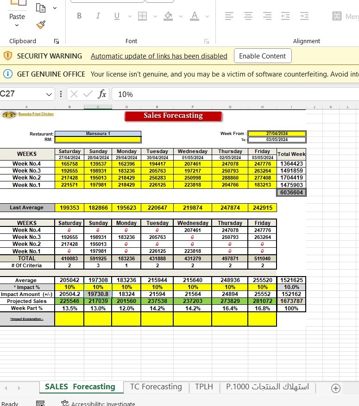The image size is (359, 406).
Task: Open Borders options dropdown arrow
Action: click(x=155, y=16)
